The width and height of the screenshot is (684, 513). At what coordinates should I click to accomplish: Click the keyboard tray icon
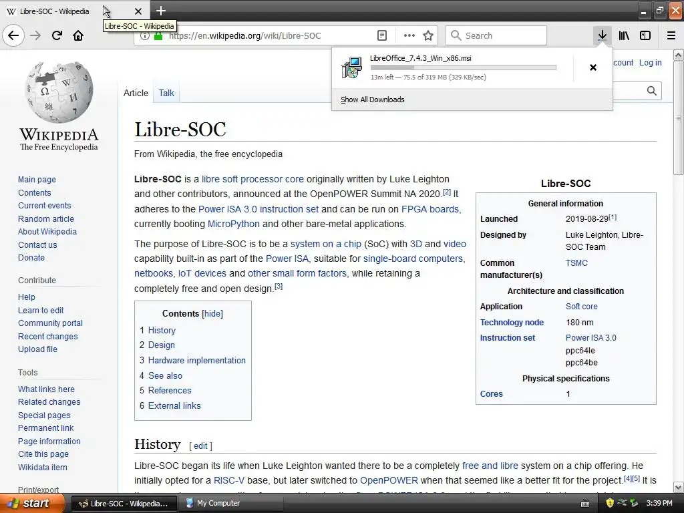[x=585, y=504]
